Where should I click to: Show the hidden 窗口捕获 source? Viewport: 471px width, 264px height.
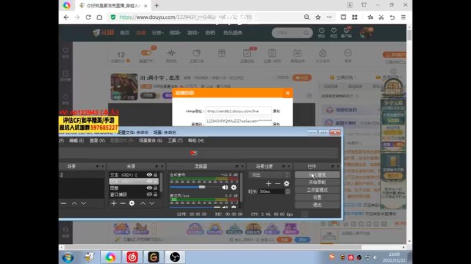[x=150, y=194]
